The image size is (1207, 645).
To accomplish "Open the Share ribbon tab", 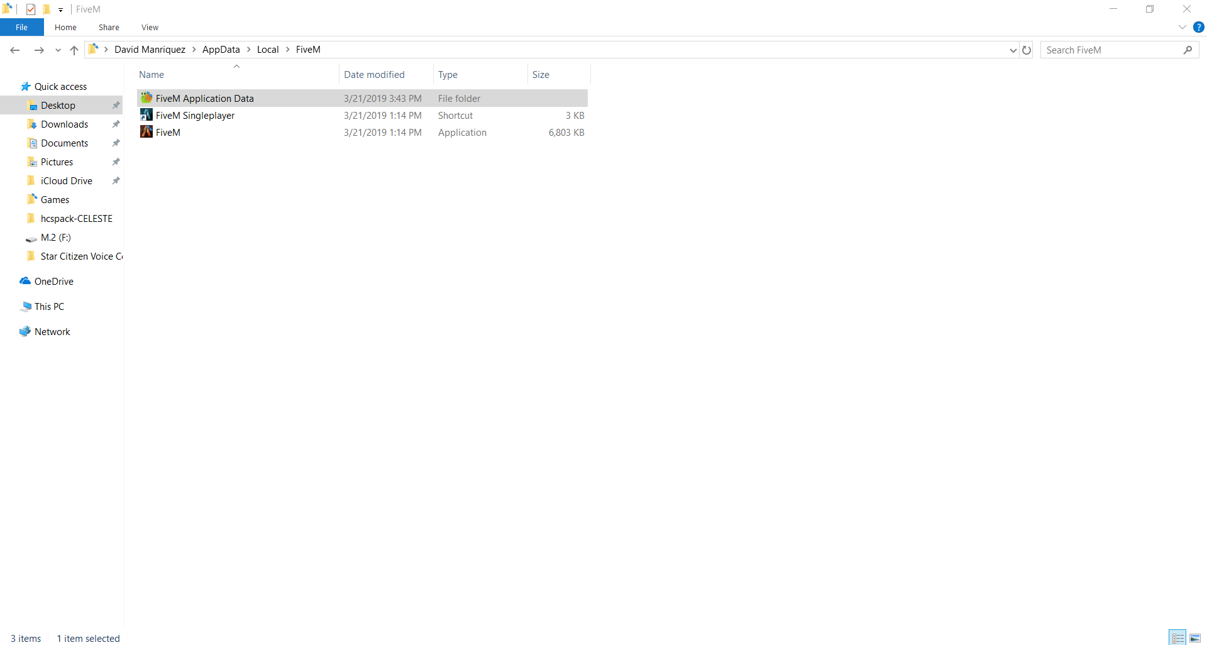I will tap(109, 27).
